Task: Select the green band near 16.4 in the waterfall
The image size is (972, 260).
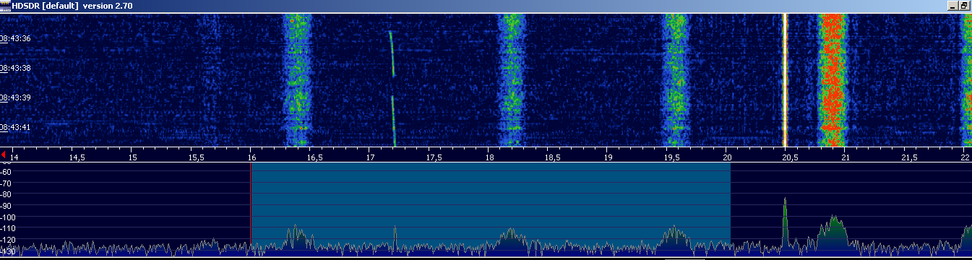Action: click(297, 79)
